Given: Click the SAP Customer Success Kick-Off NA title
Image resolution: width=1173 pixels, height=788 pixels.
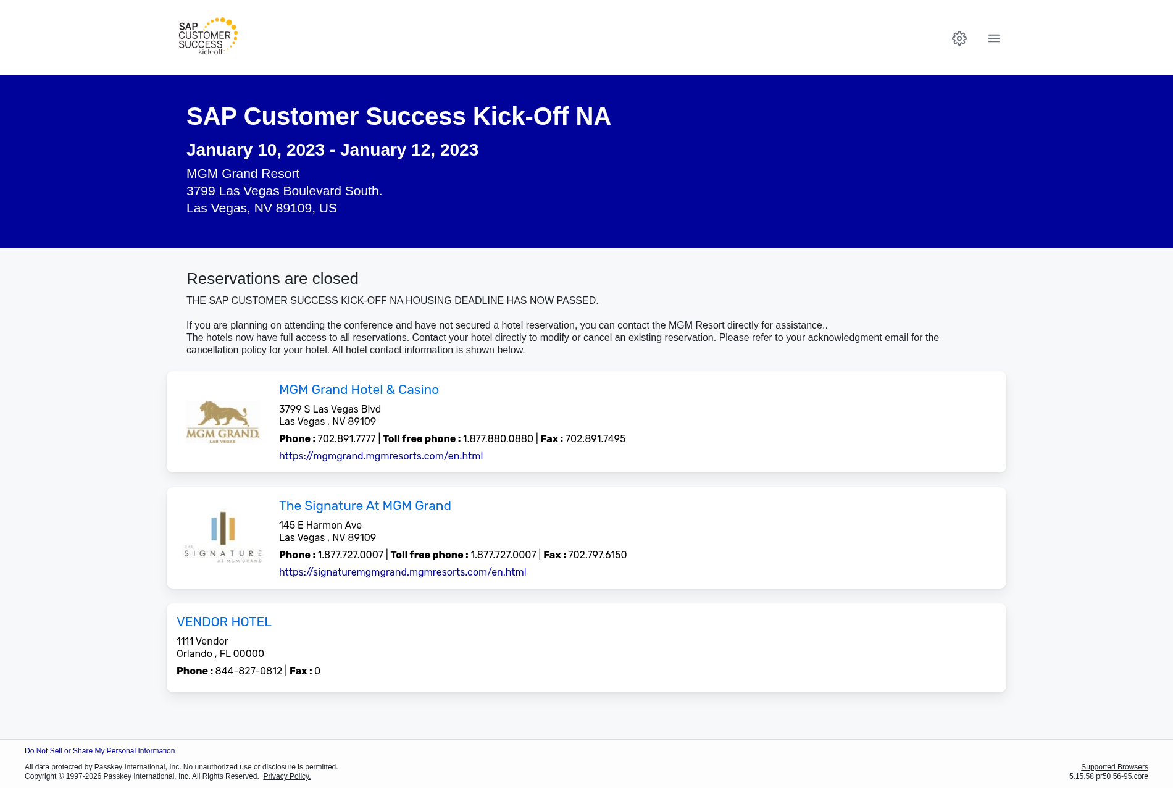Looking at the screenshot, I should pyautogui.click(x=398, y=116).
